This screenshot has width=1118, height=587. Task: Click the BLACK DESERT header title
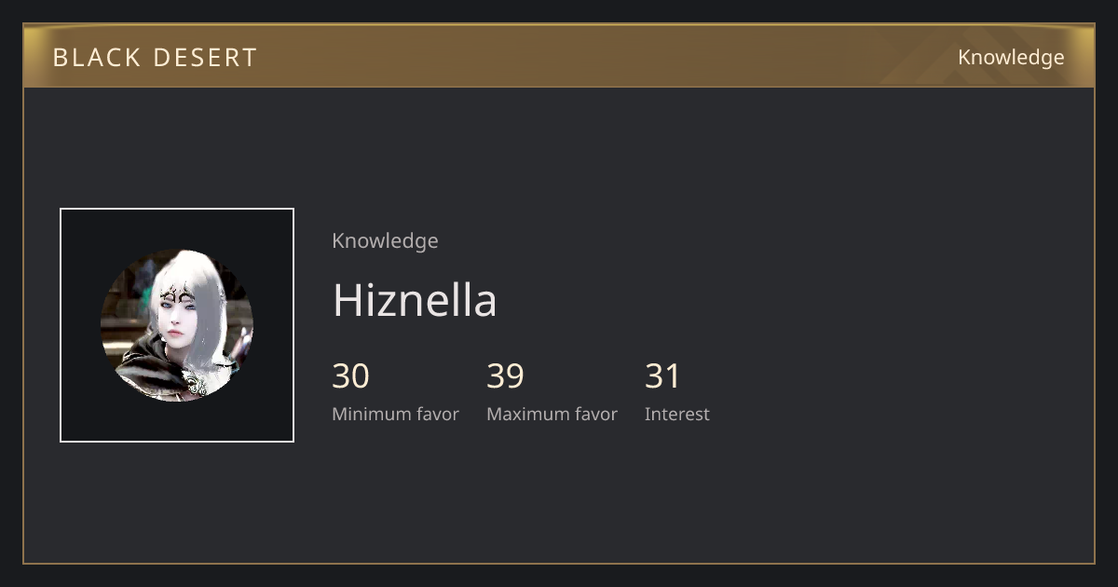pyautogui.click(x=155, y=58)
